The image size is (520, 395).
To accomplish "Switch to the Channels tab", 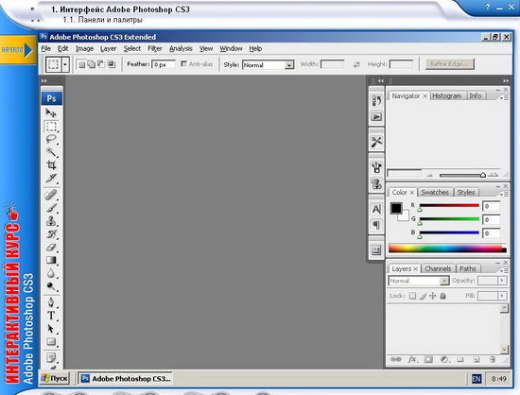I will (x=438, y=268).
